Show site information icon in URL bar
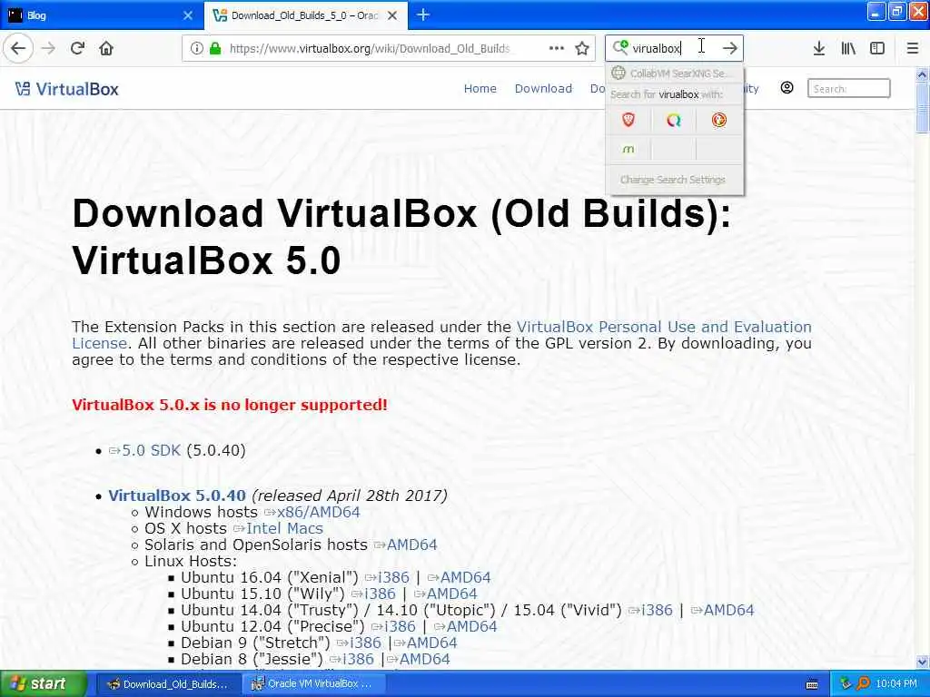 [196, 48]
